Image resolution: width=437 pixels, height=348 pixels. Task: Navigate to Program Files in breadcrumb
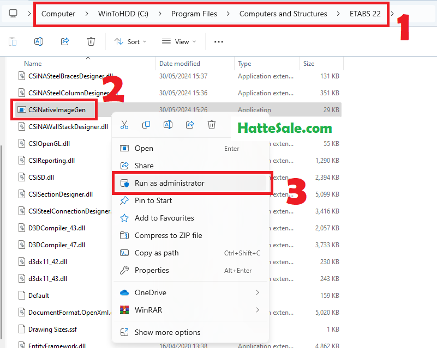pyautogui.click(x=194, y=14)
